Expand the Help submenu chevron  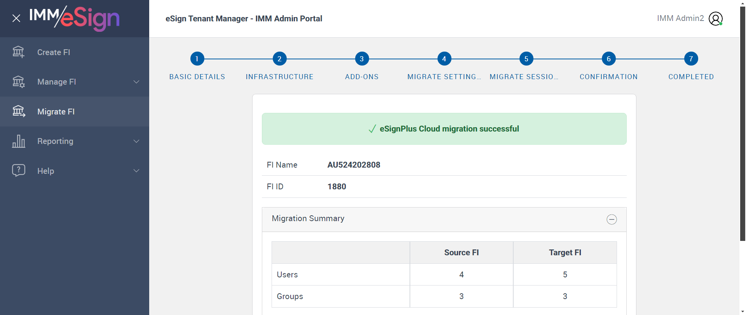pyautogui.click(x=136, y=171)
